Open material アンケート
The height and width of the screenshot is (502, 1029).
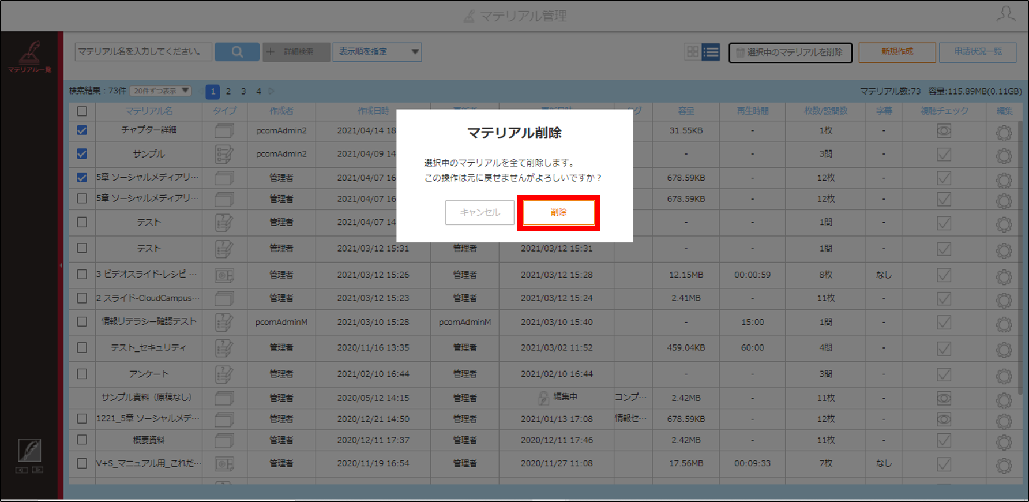[x=149, y=374]
